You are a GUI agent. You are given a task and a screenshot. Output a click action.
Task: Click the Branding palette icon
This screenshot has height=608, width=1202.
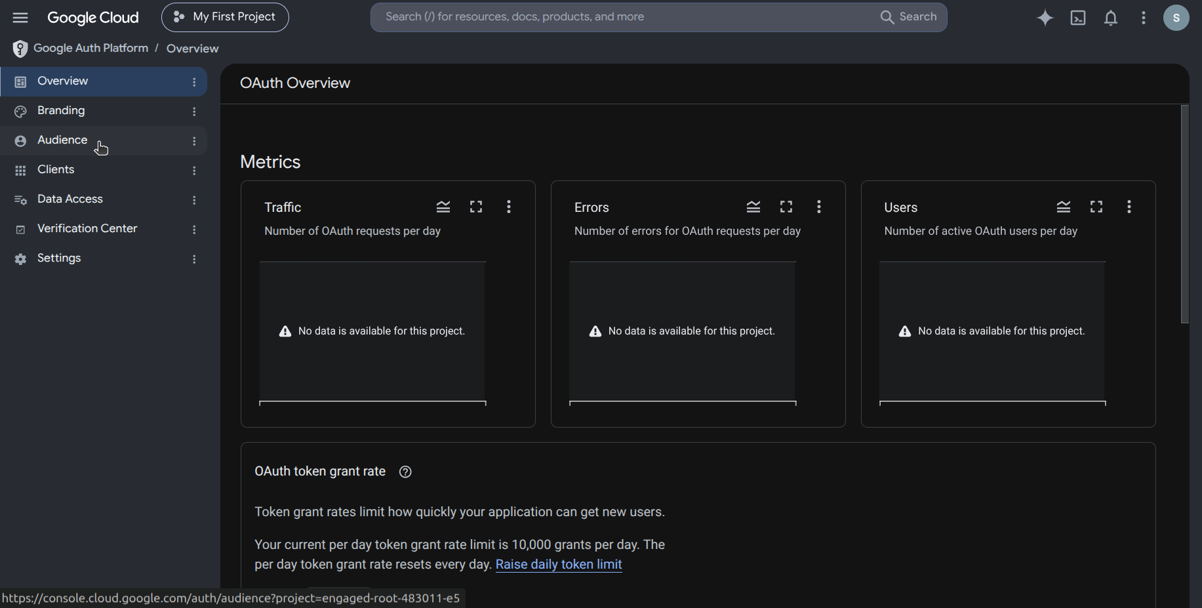click(x=20, y=111)
